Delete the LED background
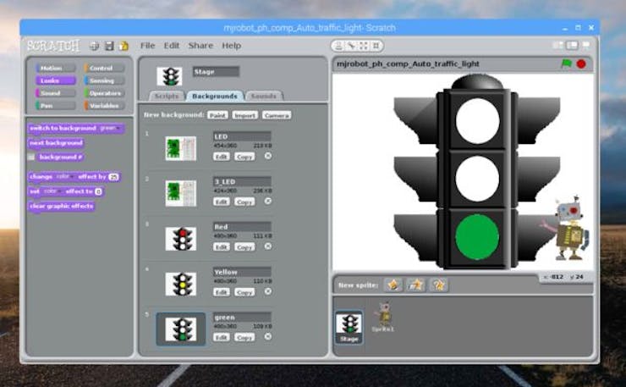The image size is (626, 387). (268, 156)
